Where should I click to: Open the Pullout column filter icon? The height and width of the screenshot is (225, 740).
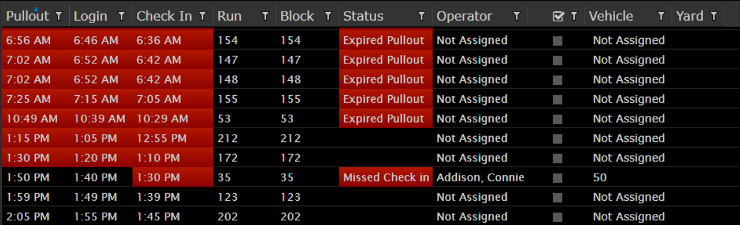[58, 17]
